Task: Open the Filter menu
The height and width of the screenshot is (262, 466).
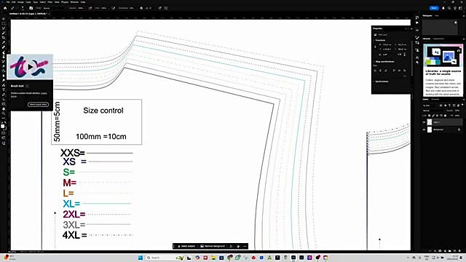Action: pos(50,1)
